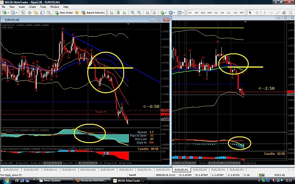Expand the new chart symbol dropdown arrow
This screenshot has height=184, width=295.
point(8,13)
